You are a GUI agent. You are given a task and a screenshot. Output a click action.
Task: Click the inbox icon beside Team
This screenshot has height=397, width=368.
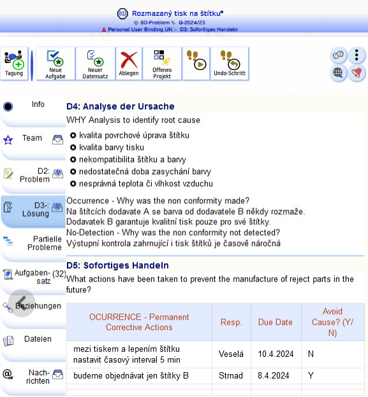58,140
